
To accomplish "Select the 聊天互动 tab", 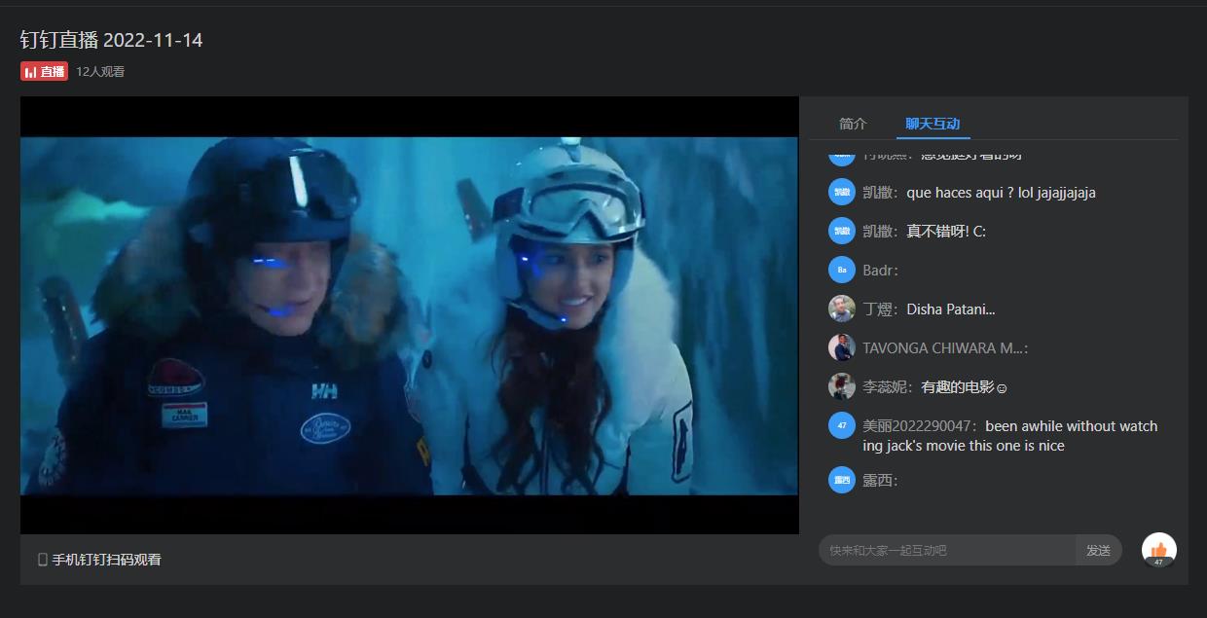I will [933, 124].
